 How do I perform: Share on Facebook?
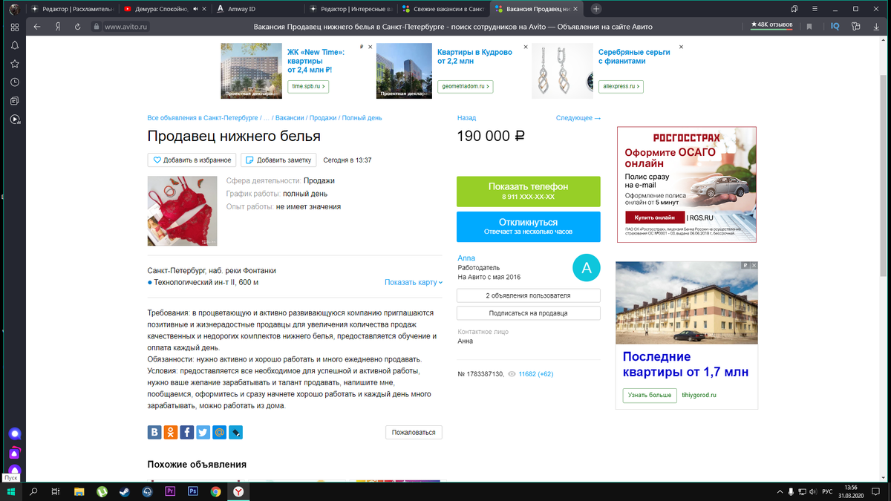point(187,432)
